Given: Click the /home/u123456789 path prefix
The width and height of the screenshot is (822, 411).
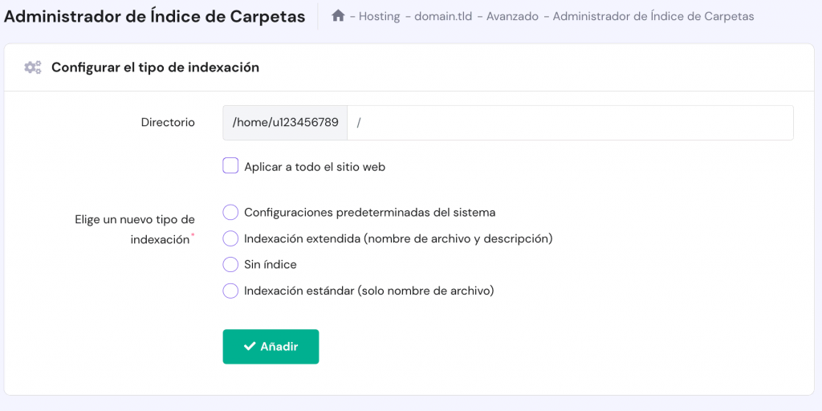Looking at the screenshot, I should pyautogui.click(x=285, y=123).
